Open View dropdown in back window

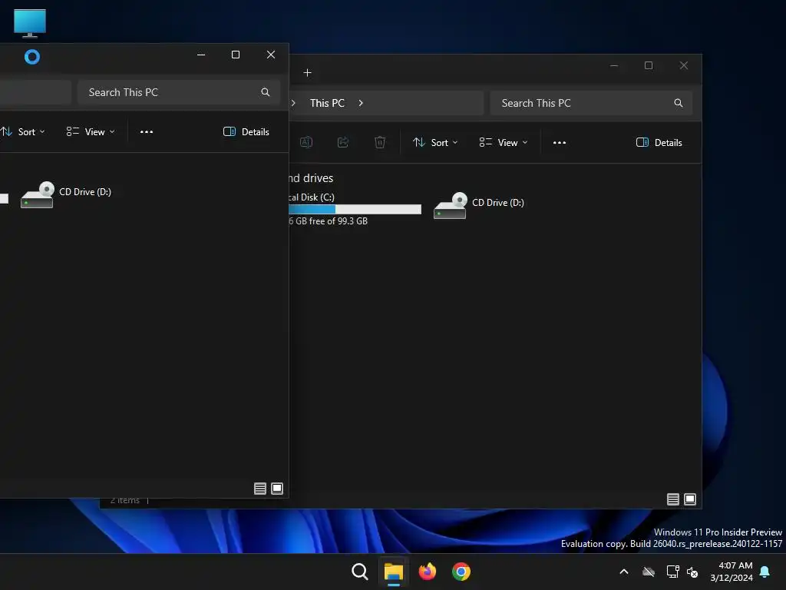click(x=504, y=142)
